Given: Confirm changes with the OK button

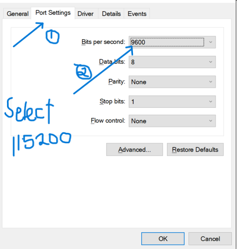Looking at the screenshot, I should [x=163, y=239].
